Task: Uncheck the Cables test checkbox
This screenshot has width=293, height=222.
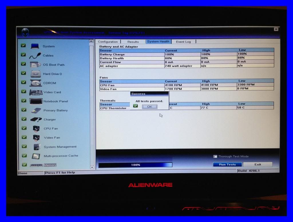Action: [x=23, y=55]
